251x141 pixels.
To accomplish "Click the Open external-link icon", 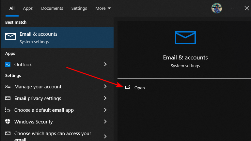I will [x=128, y=87].
